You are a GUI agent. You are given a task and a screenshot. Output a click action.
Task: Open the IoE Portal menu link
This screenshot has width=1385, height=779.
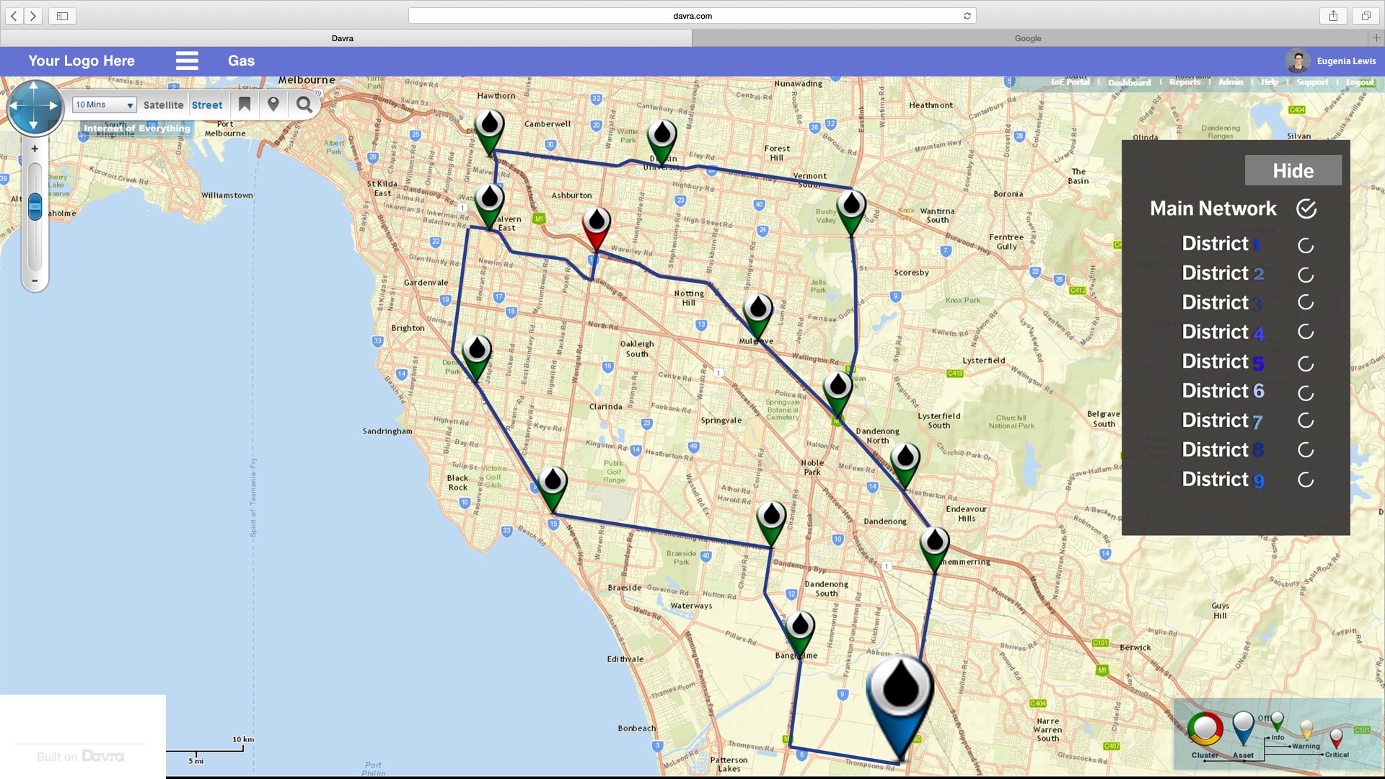pyautogui.click(x=1070, y=82)
